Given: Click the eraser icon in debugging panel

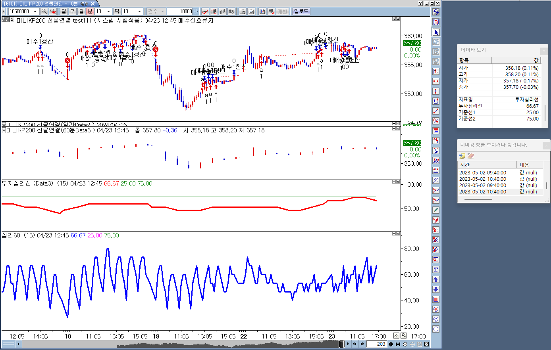Looking at the screenshot, I should (x=471, y=156).
